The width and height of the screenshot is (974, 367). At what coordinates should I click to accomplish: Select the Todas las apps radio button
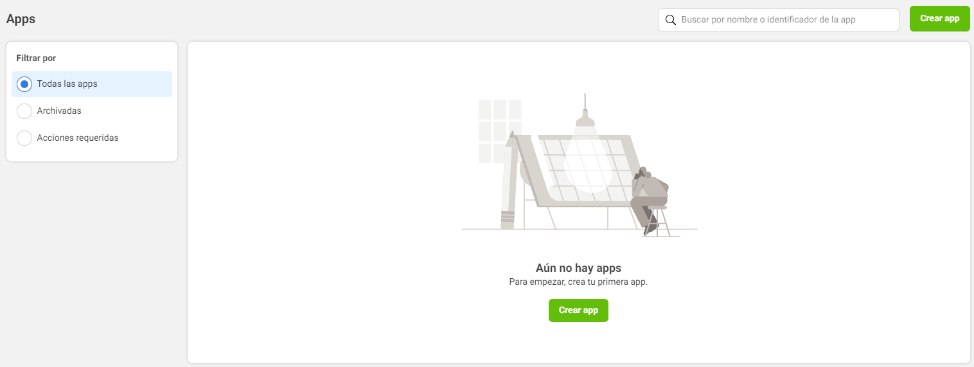24,84
